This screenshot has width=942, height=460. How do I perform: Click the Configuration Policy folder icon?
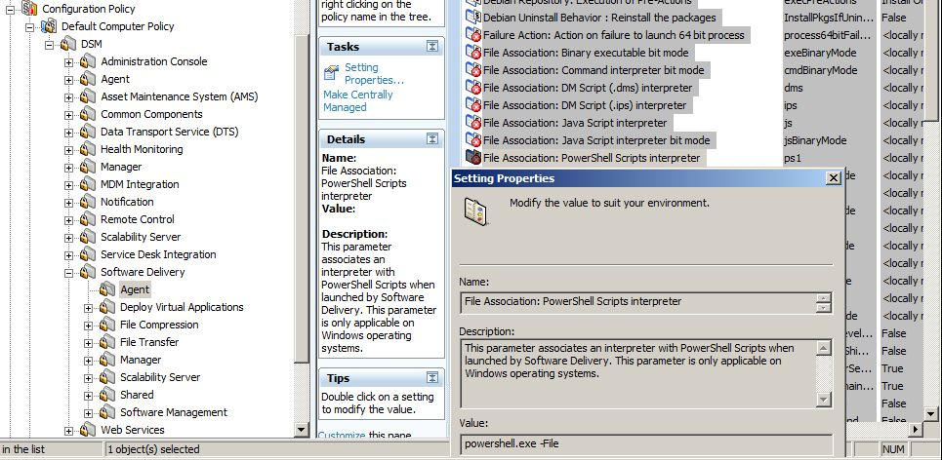pyautogui.click(x=29, y=9)
